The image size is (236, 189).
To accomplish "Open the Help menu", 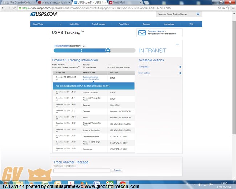I will (x=191, y=24).
